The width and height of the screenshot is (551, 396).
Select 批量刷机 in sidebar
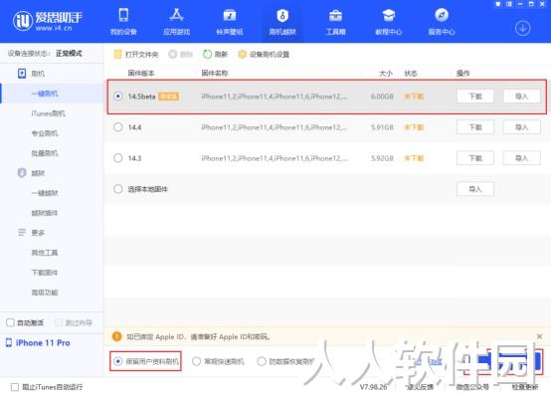click(x=45, y=153)
